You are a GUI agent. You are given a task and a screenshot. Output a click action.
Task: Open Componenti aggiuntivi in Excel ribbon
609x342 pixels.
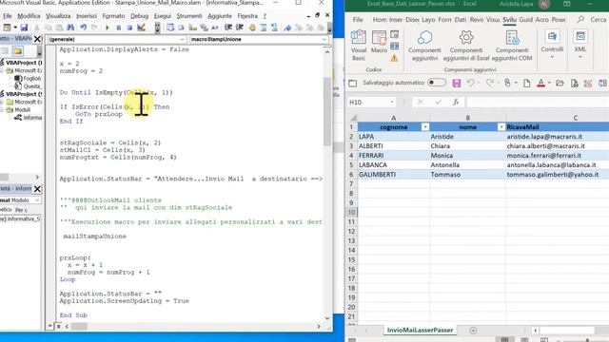424,46
